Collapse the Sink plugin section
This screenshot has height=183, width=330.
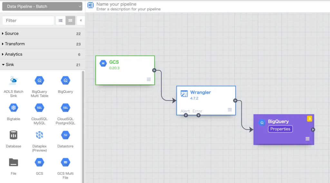point(42,65)
